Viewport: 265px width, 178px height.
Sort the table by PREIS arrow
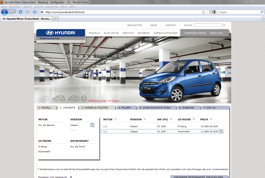coord(211,119)
